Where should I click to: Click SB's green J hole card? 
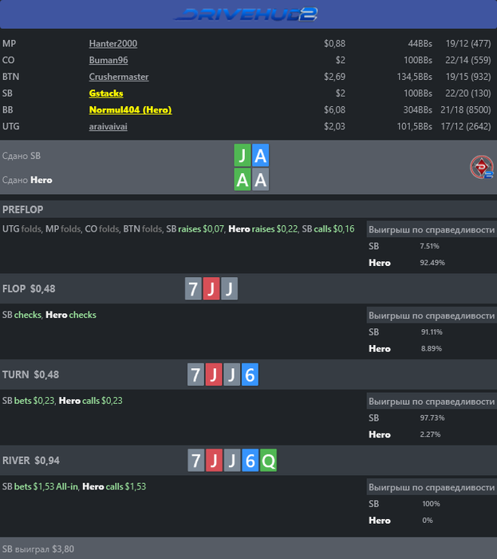(243, 156)
